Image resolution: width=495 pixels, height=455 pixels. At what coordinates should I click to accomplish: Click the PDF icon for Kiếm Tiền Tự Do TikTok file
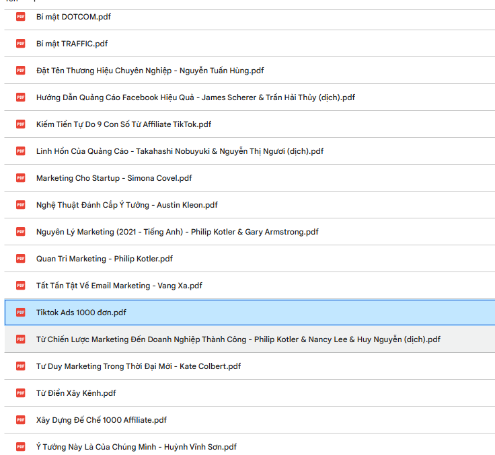[x=21, y=124]
